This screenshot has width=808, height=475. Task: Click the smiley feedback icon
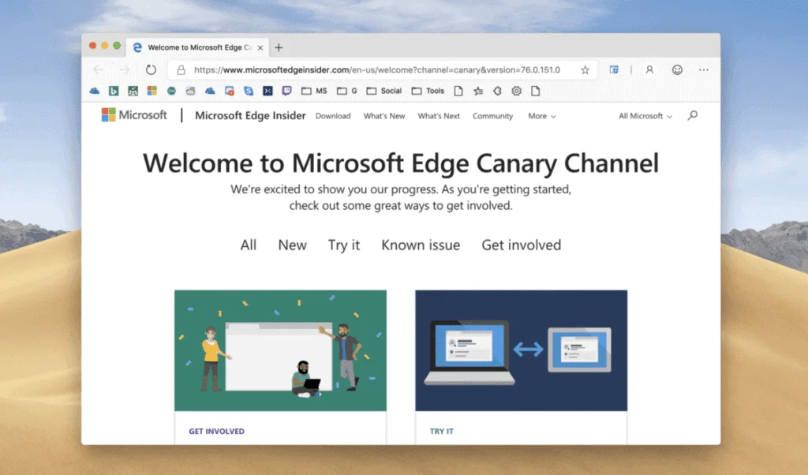[x=677, y=69]
